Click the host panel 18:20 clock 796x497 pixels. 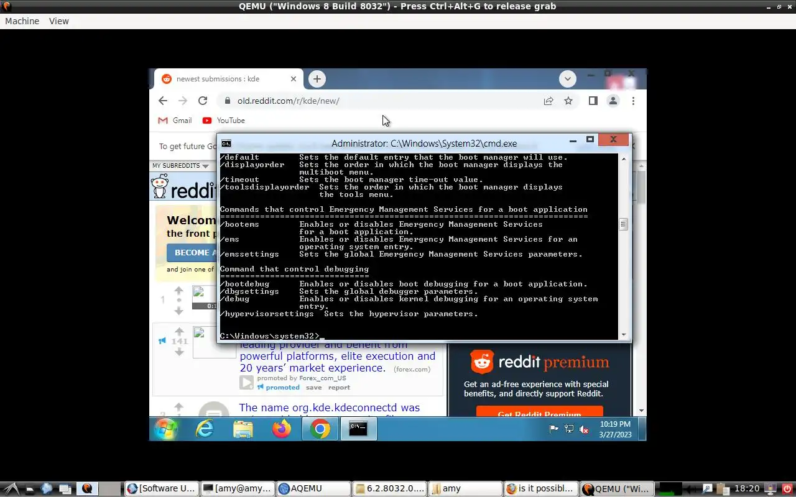click(x=747, y=488)
